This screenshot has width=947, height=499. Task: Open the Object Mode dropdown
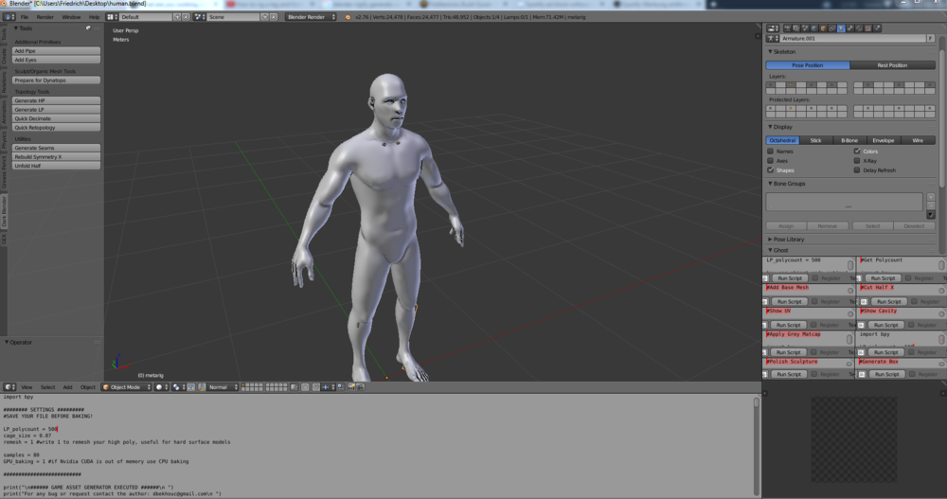coord(126,387)
